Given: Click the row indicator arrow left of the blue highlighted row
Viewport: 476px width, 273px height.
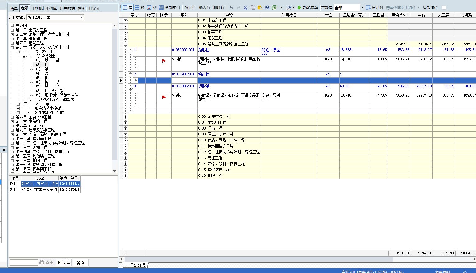Looking at the screenshot, I should [x=121, y=81].
